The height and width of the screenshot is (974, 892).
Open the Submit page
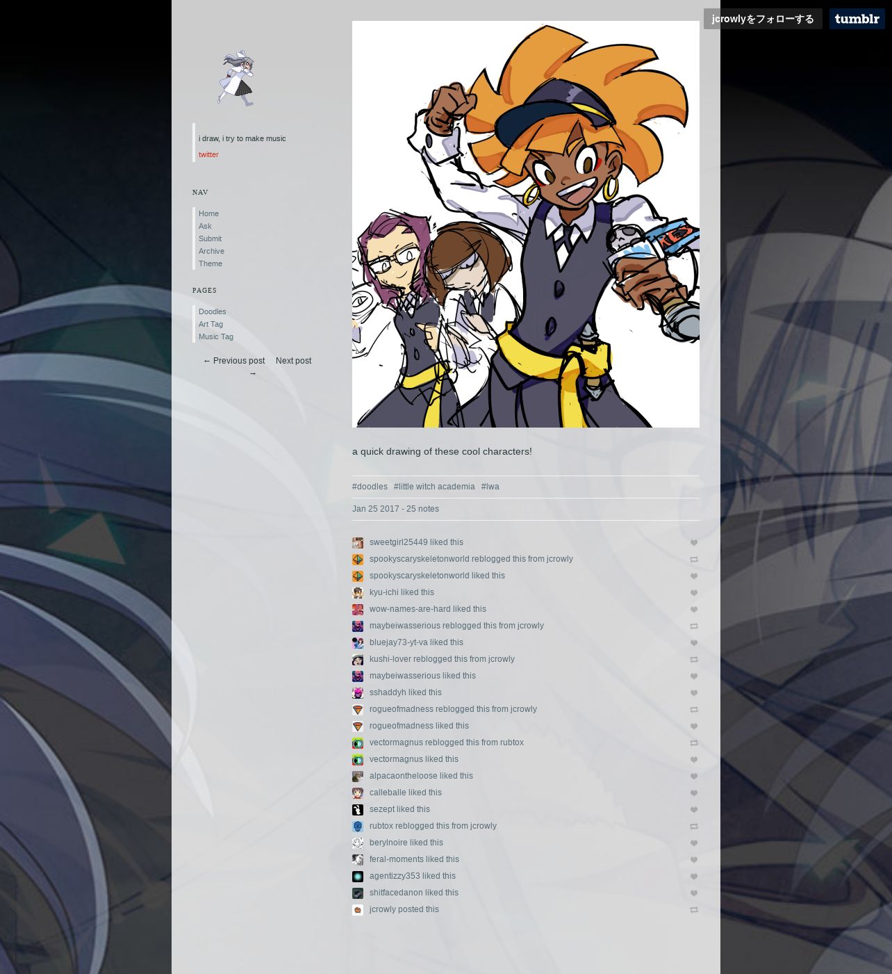point(210,238)
